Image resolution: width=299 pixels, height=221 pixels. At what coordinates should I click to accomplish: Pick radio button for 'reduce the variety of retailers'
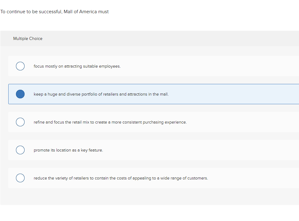pos(20,178)
